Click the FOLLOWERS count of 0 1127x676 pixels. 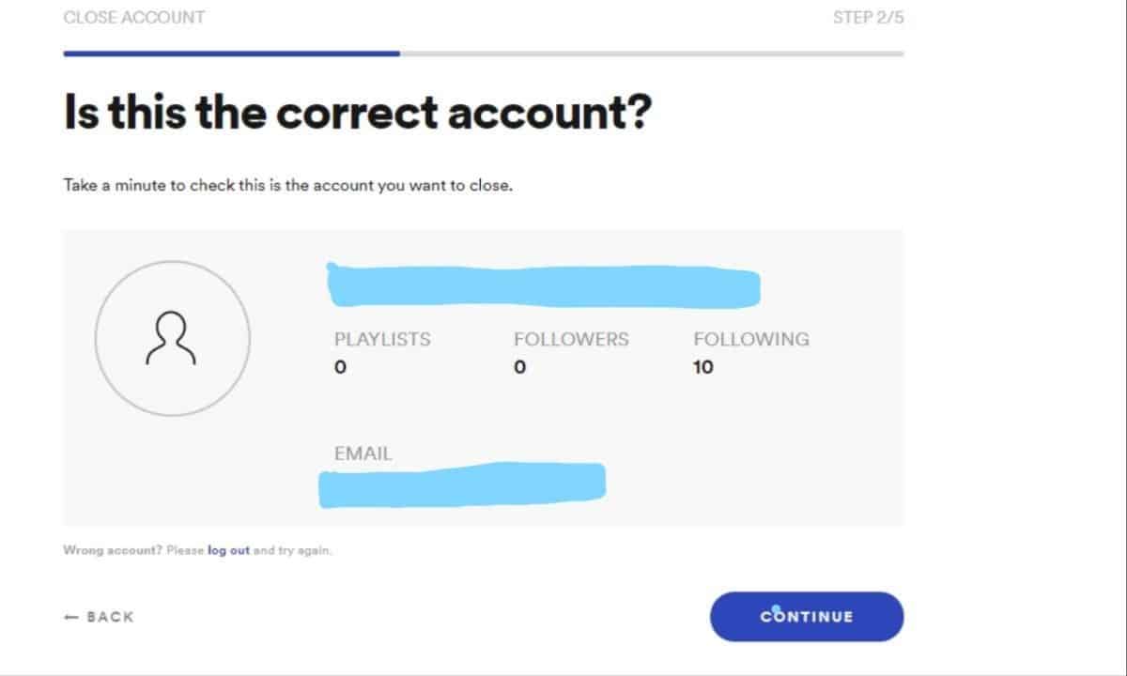(519, 367)
